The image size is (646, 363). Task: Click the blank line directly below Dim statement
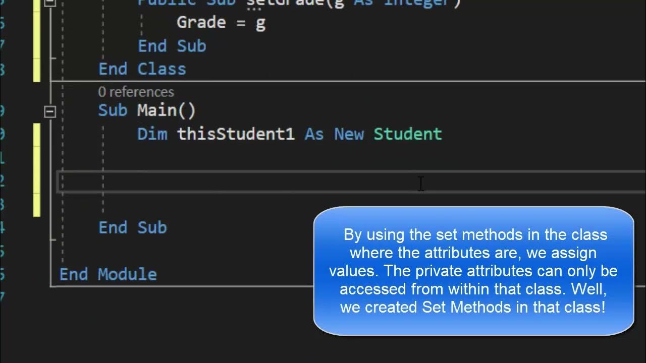[252, 158]
